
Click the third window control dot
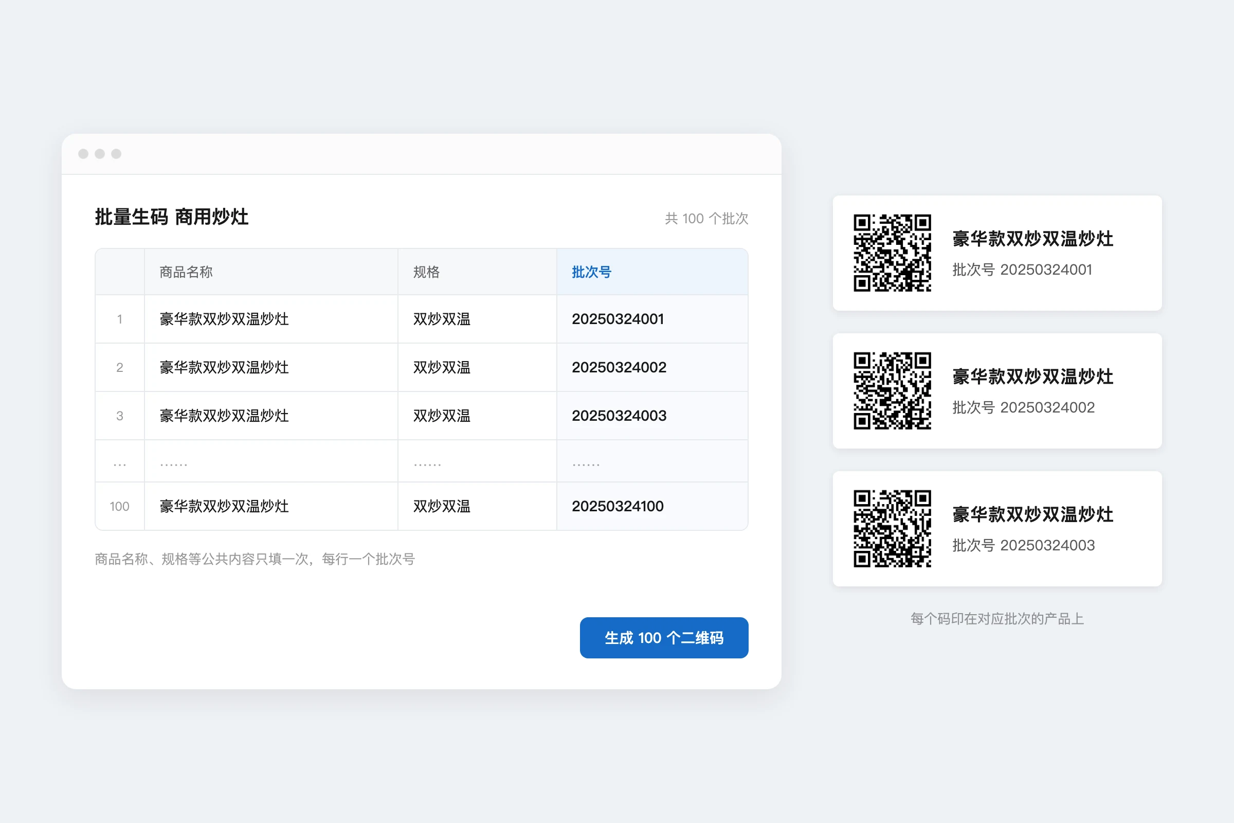116,154
